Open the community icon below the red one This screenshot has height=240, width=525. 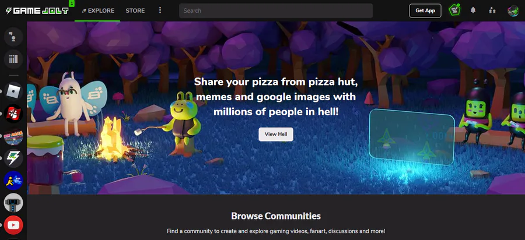pyautogui.click(x=13, y=136)
